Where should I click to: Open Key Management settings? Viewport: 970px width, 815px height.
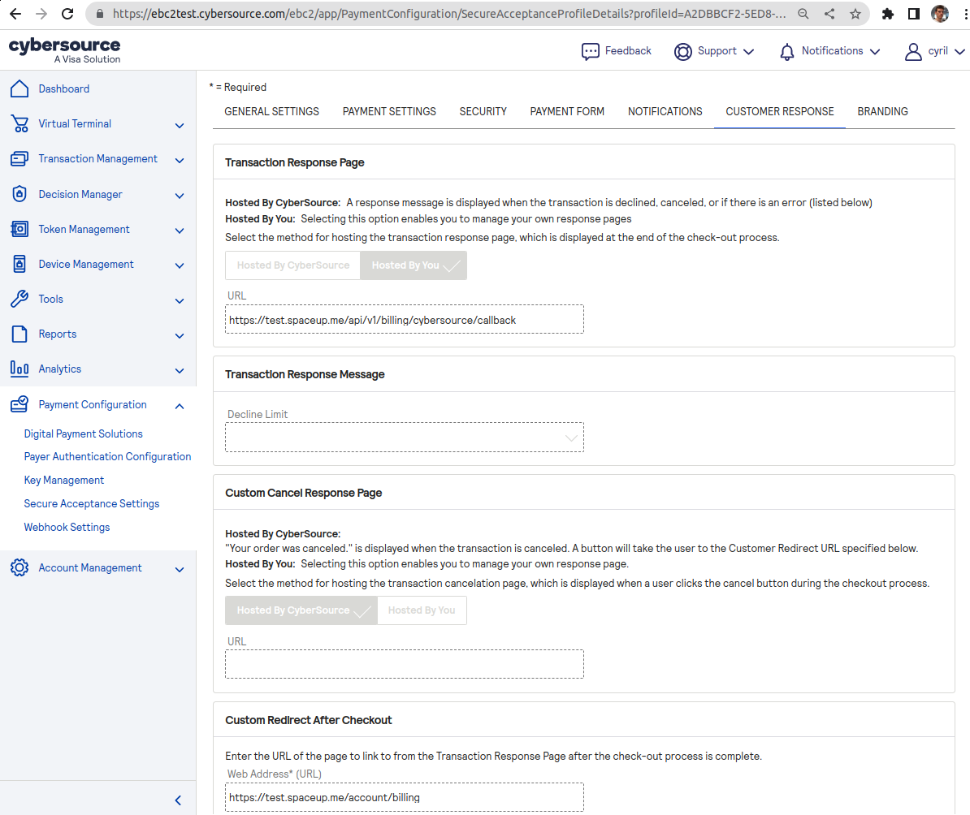click(63, 480)
